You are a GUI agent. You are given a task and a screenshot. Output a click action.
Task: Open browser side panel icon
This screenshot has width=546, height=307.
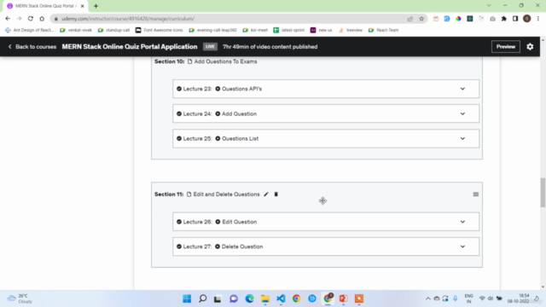(x=515, y=19)
